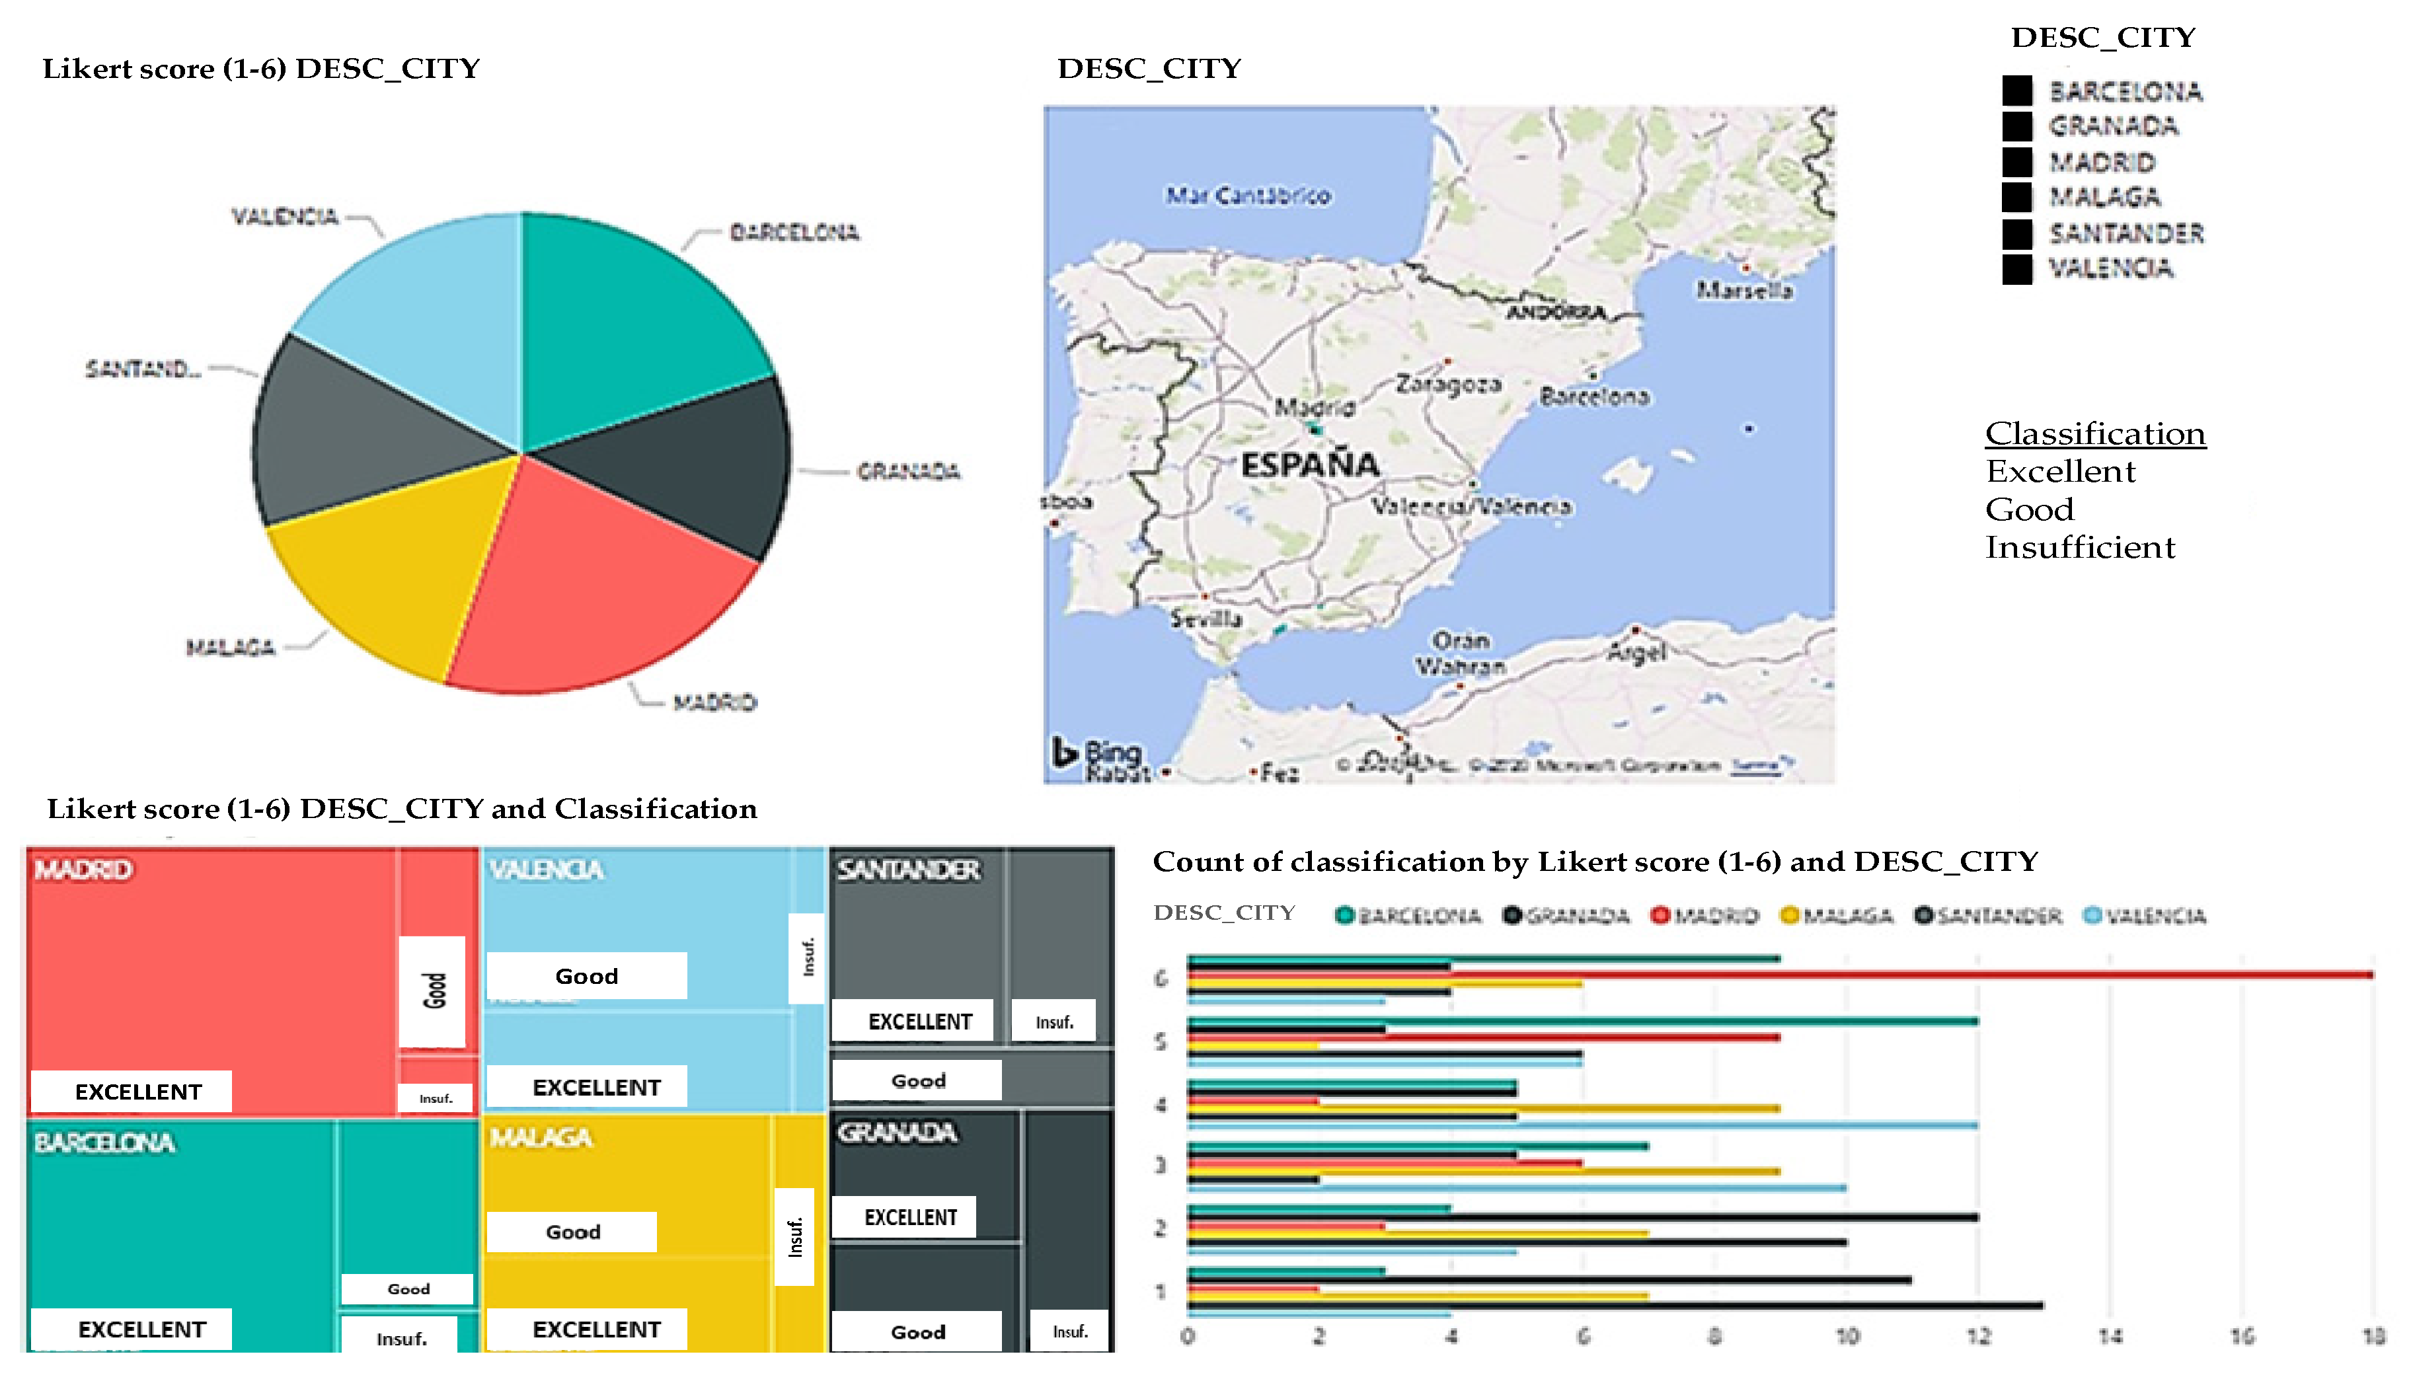Click GRANADA legend dot in bar chart
Screen dimensions: 2413x1387
tap(1512, 915)
